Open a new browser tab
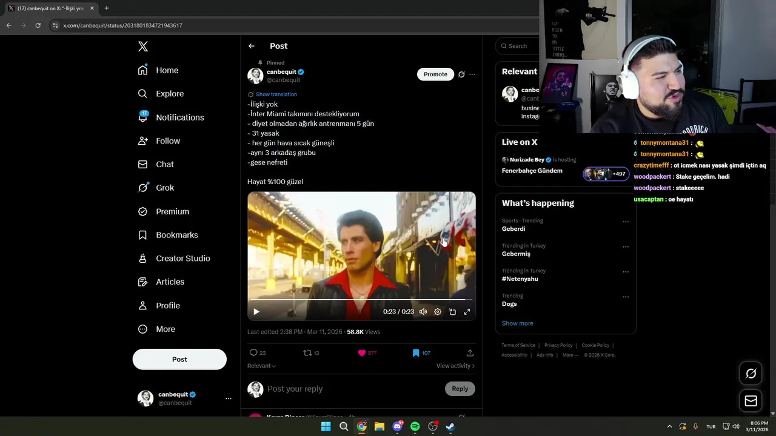776x436 pixels. click(107, 8)
